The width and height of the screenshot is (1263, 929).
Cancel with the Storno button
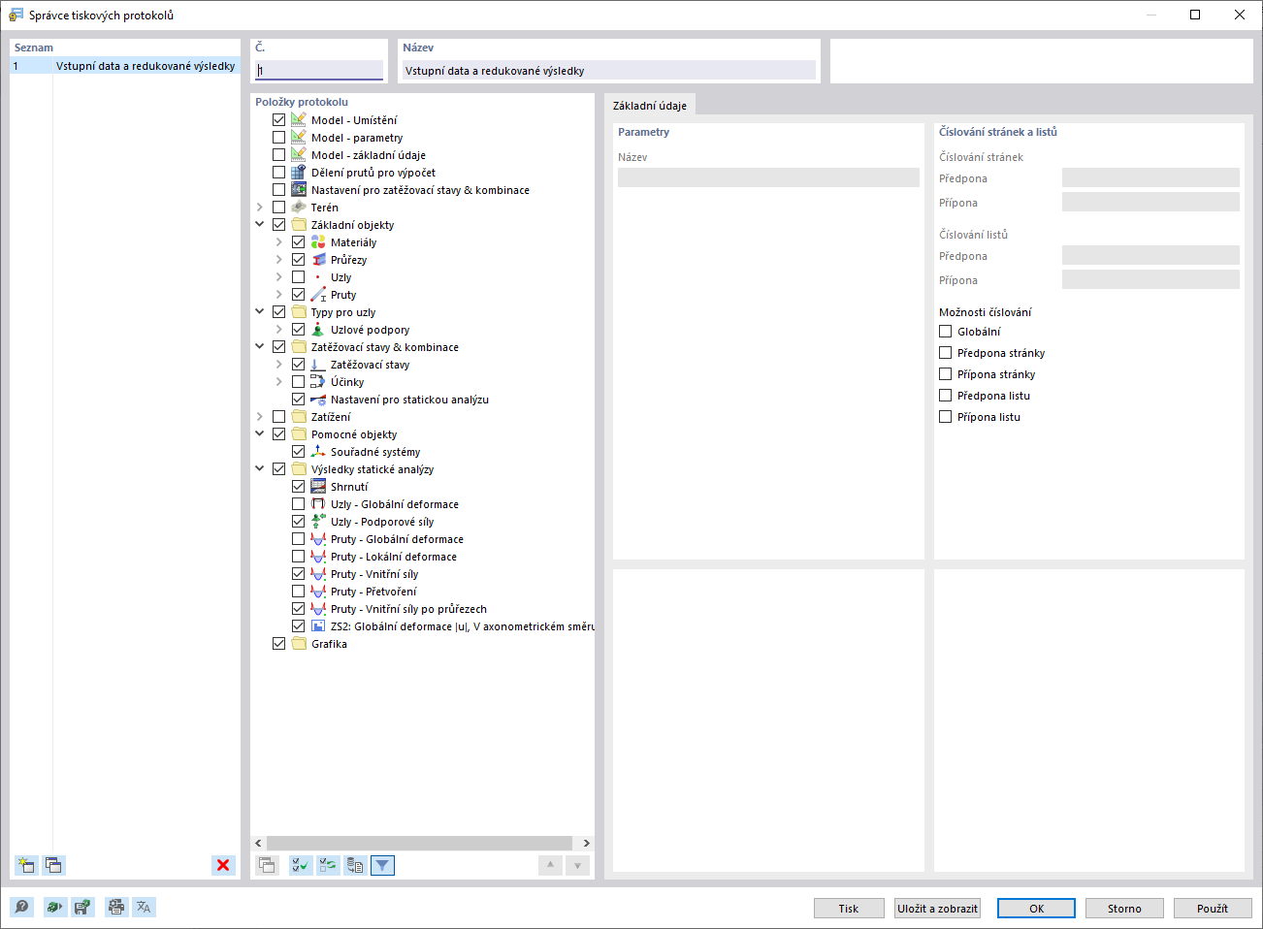click(1124, 909)
